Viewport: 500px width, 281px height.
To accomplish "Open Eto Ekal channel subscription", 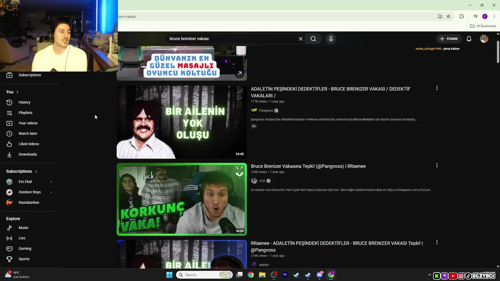I will tap(30, 181).
